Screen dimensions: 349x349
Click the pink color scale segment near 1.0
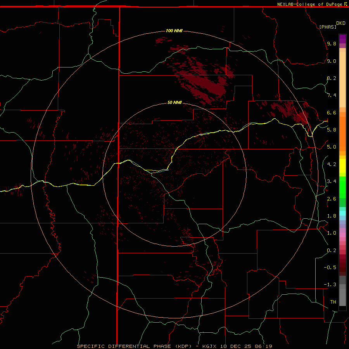click(x=342, y=235)
